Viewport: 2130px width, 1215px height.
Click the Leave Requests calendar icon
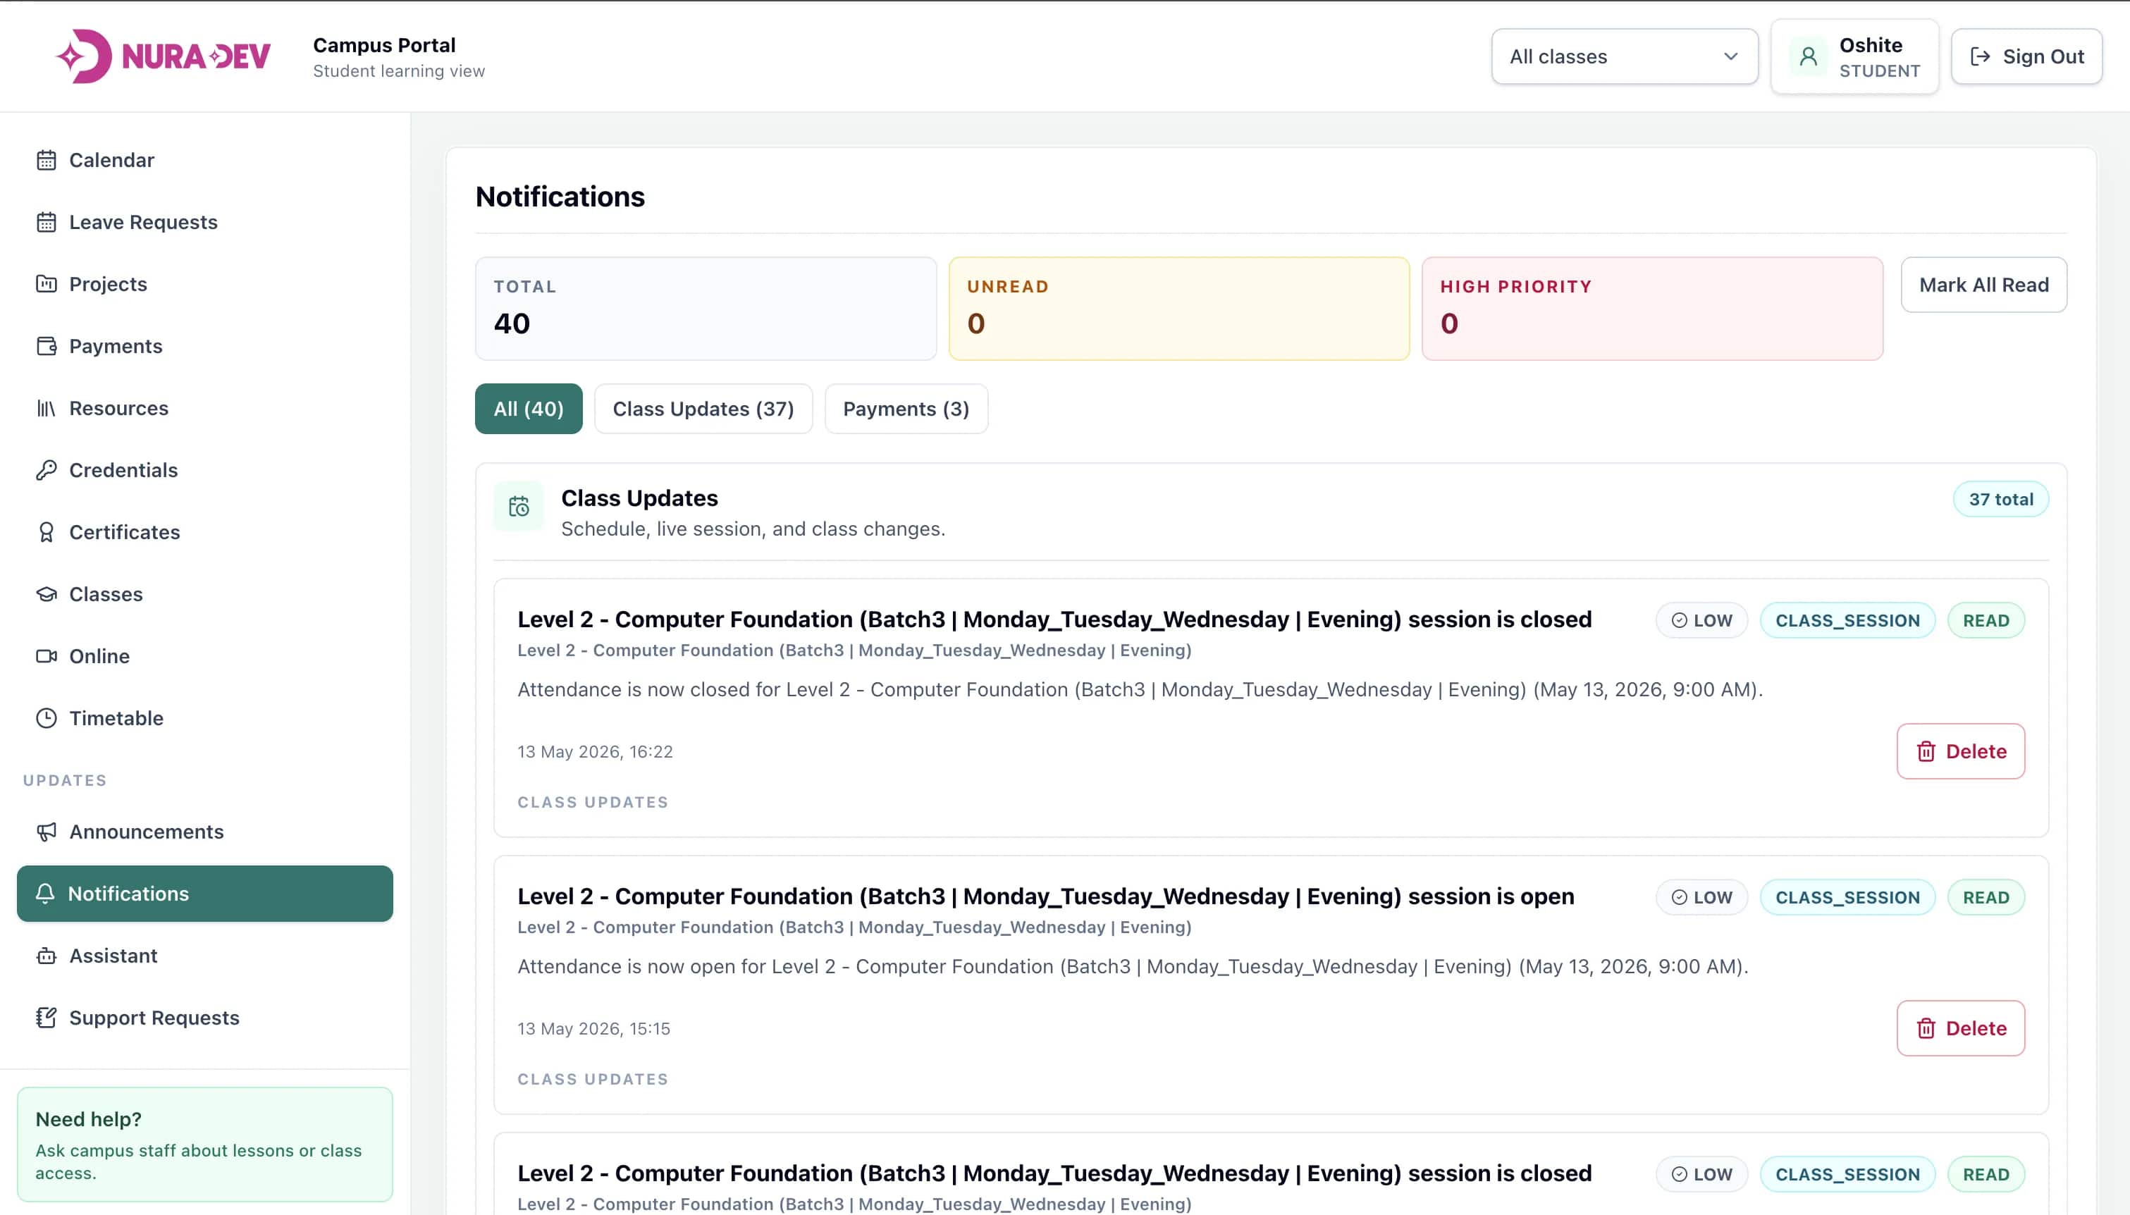tap(47, 222)
